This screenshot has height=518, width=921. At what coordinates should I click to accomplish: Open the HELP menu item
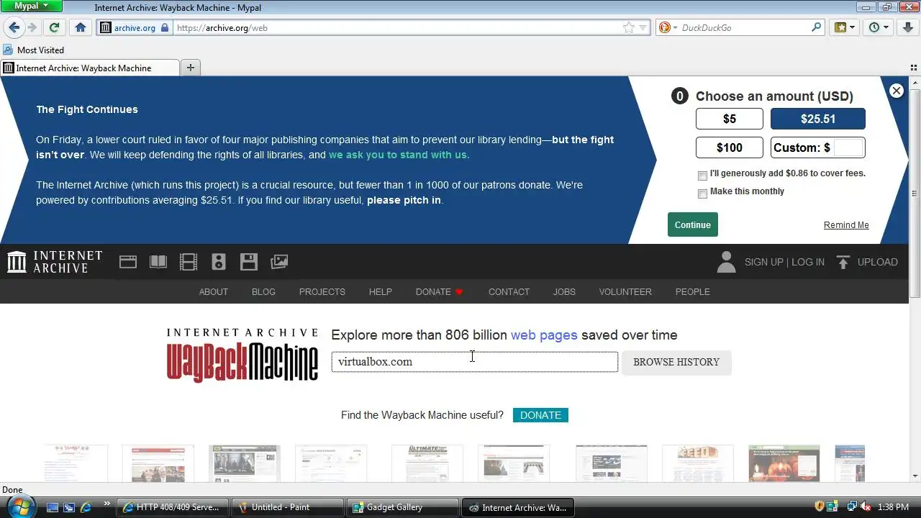pos(381,291)
